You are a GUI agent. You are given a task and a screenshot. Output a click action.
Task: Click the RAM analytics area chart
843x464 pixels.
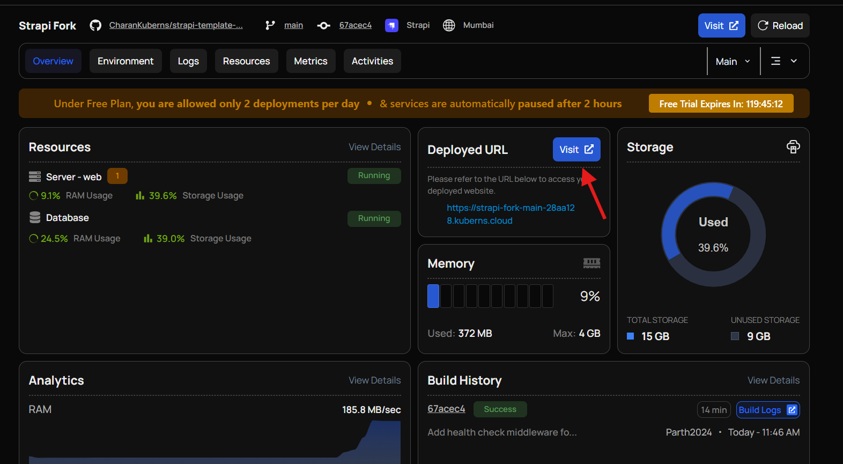[215, 442]
